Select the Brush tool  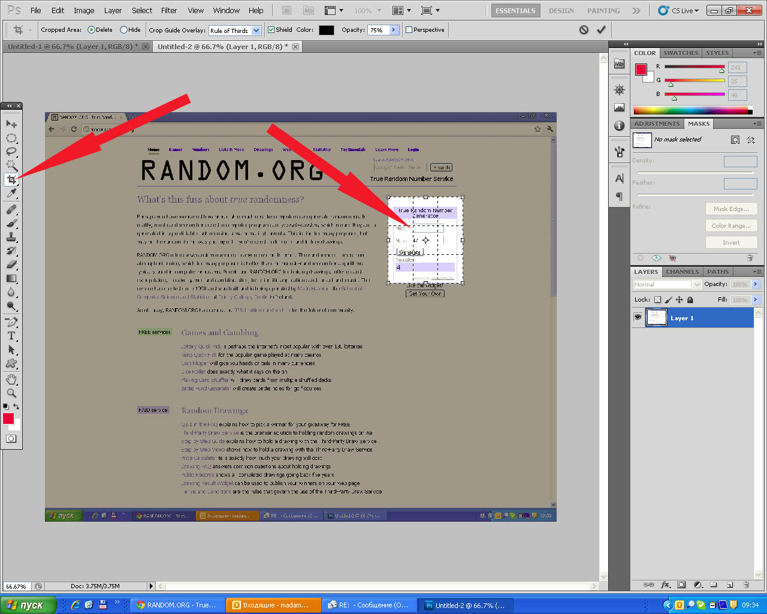(x=11, y=223)
